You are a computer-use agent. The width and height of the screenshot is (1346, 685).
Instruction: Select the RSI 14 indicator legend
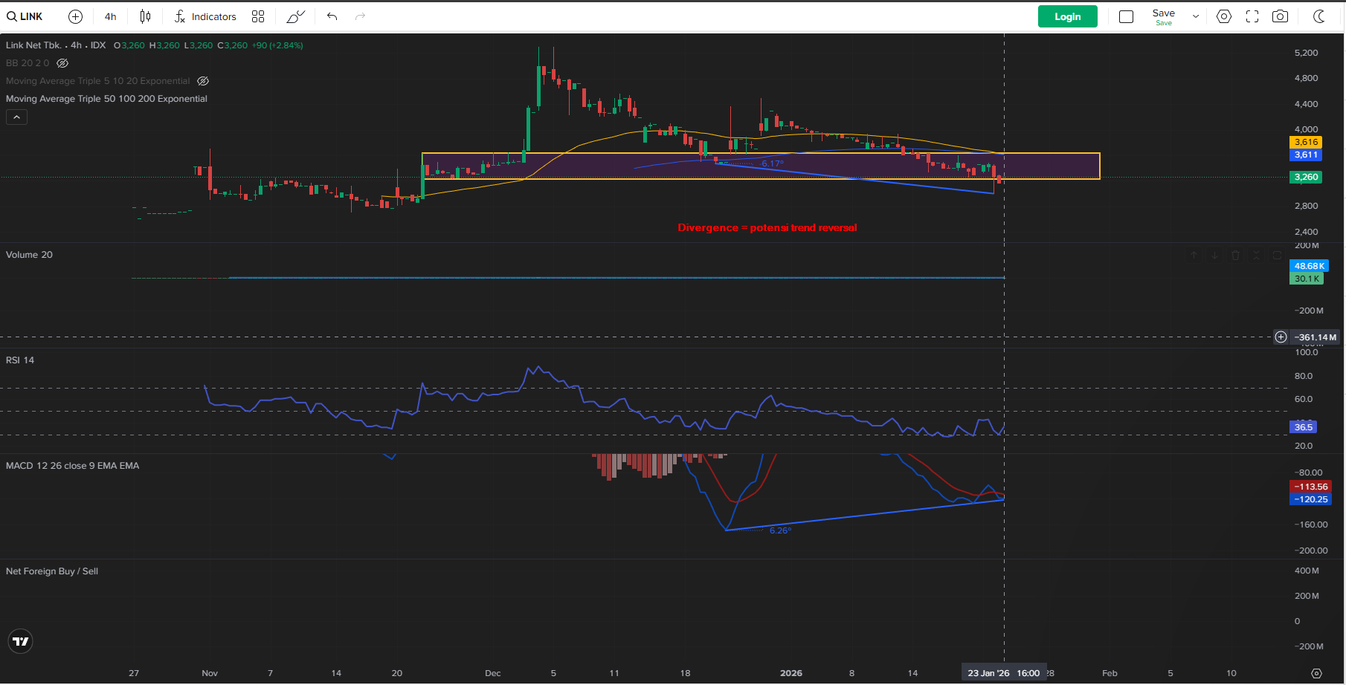(x=20, y=360)
